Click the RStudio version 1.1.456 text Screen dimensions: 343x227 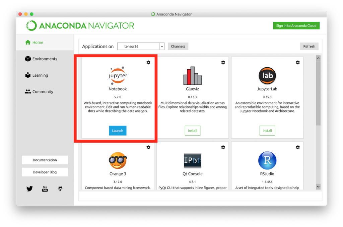click(267, 182)
